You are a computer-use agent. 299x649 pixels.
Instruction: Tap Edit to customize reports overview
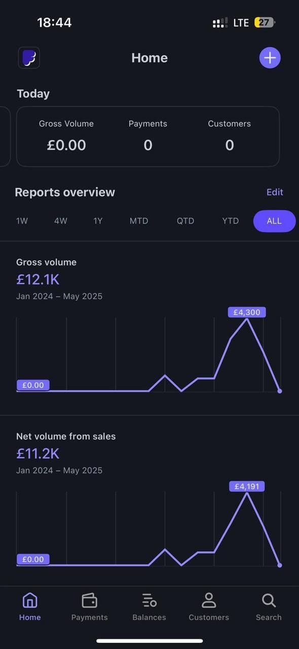(x=275, y=192)
